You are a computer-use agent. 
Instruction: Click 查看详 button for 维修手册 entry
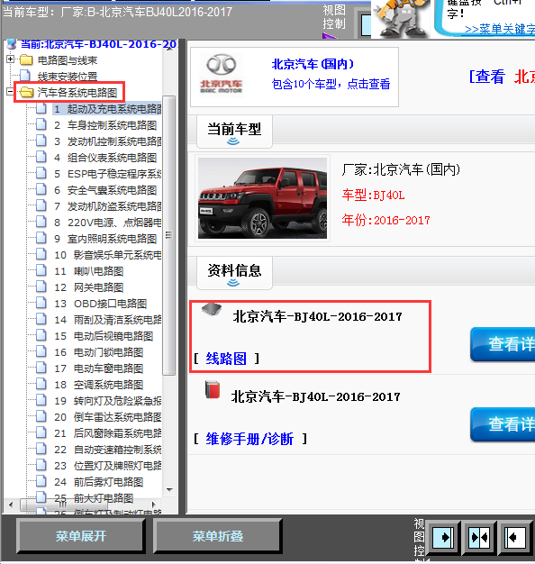(503, 424)
